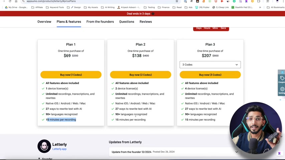Open the Finance bookmarks folder
285x160 pixels.
click(x=164, y=7)
